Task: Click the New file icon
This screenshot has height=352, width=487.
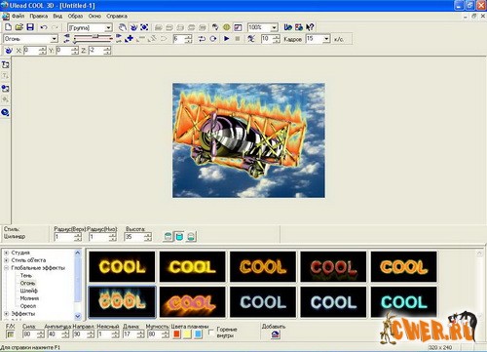Action: coord(8,27)
